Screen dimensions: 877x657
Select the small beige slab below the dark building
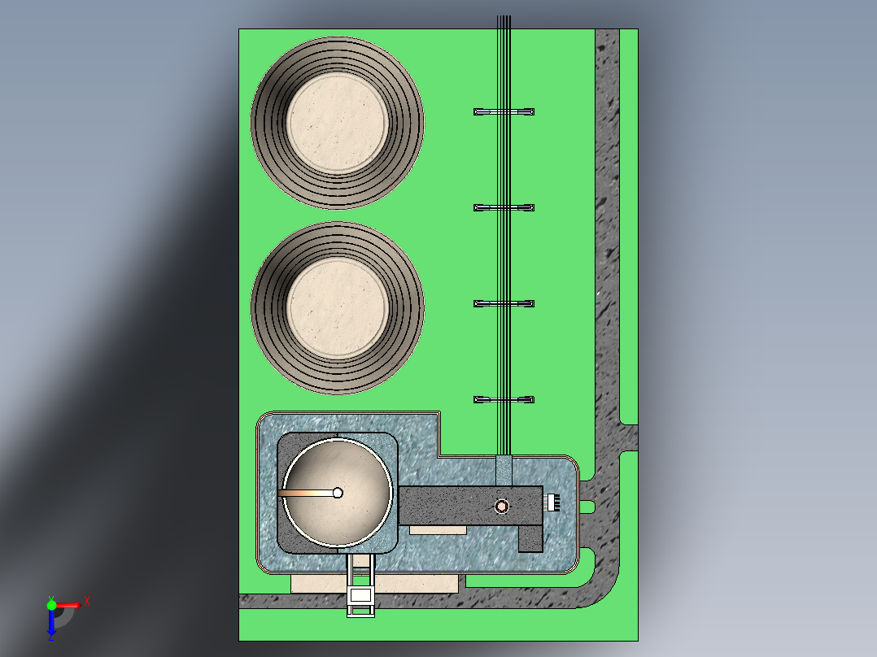coord(438,530)
